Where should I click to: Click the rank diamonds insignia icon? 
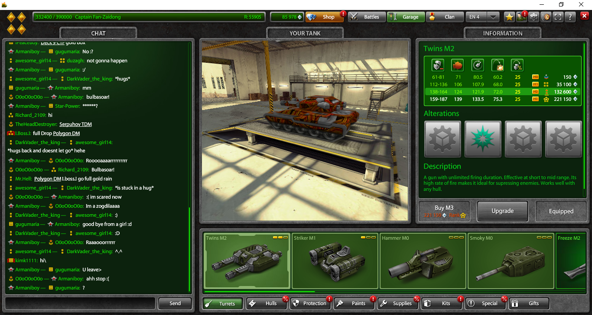(16, 23)
